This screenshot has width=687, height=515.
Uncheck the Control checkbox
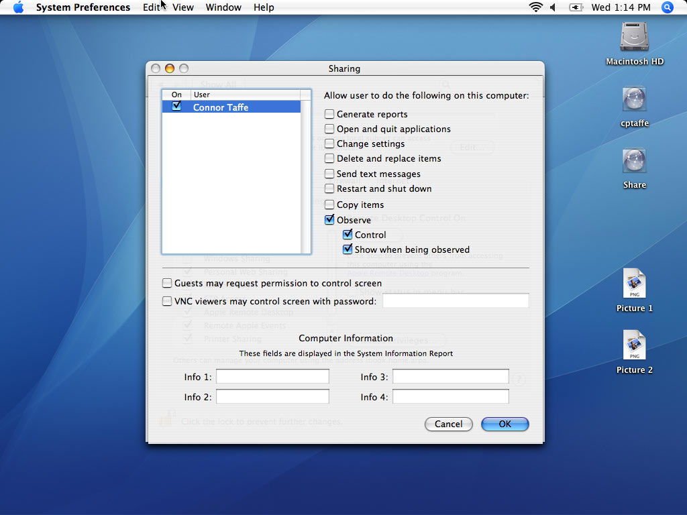(x=348, y=234)
